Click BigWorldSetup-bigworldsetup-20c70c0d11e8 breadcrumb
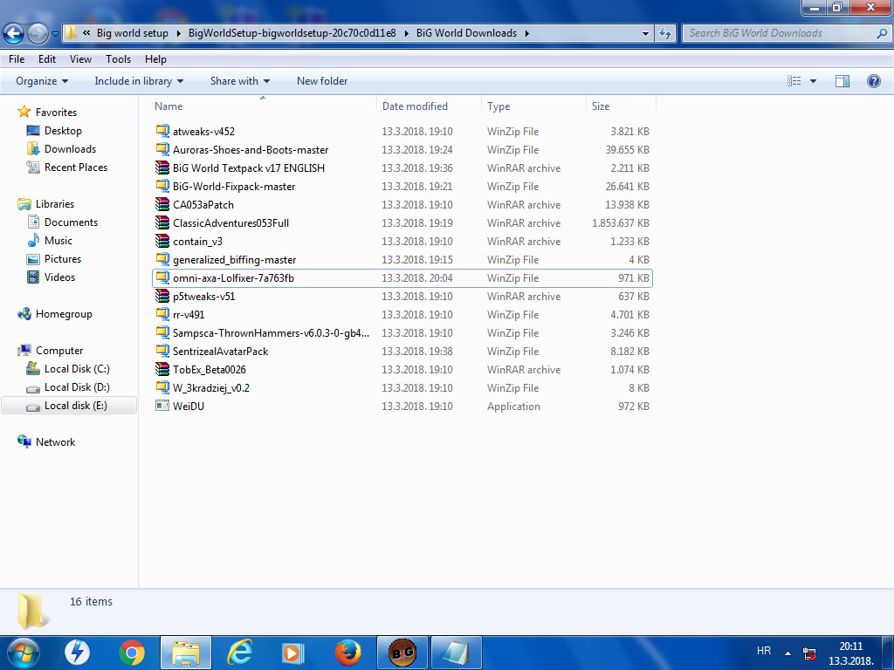 click(292, 33)
